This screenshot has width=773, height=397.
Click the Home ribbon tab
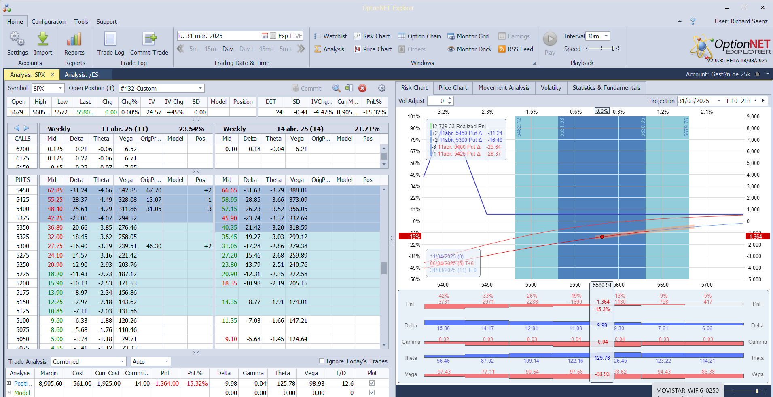click(15, 21)
